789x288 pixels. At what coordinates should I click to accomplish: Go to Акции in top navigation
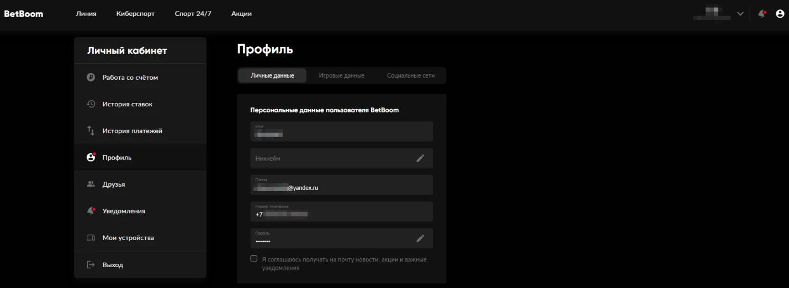[241, 14]
